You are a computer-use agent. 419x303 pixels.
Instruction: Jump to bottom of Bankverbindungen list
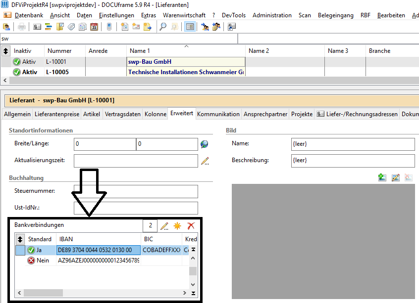[193, 293]
